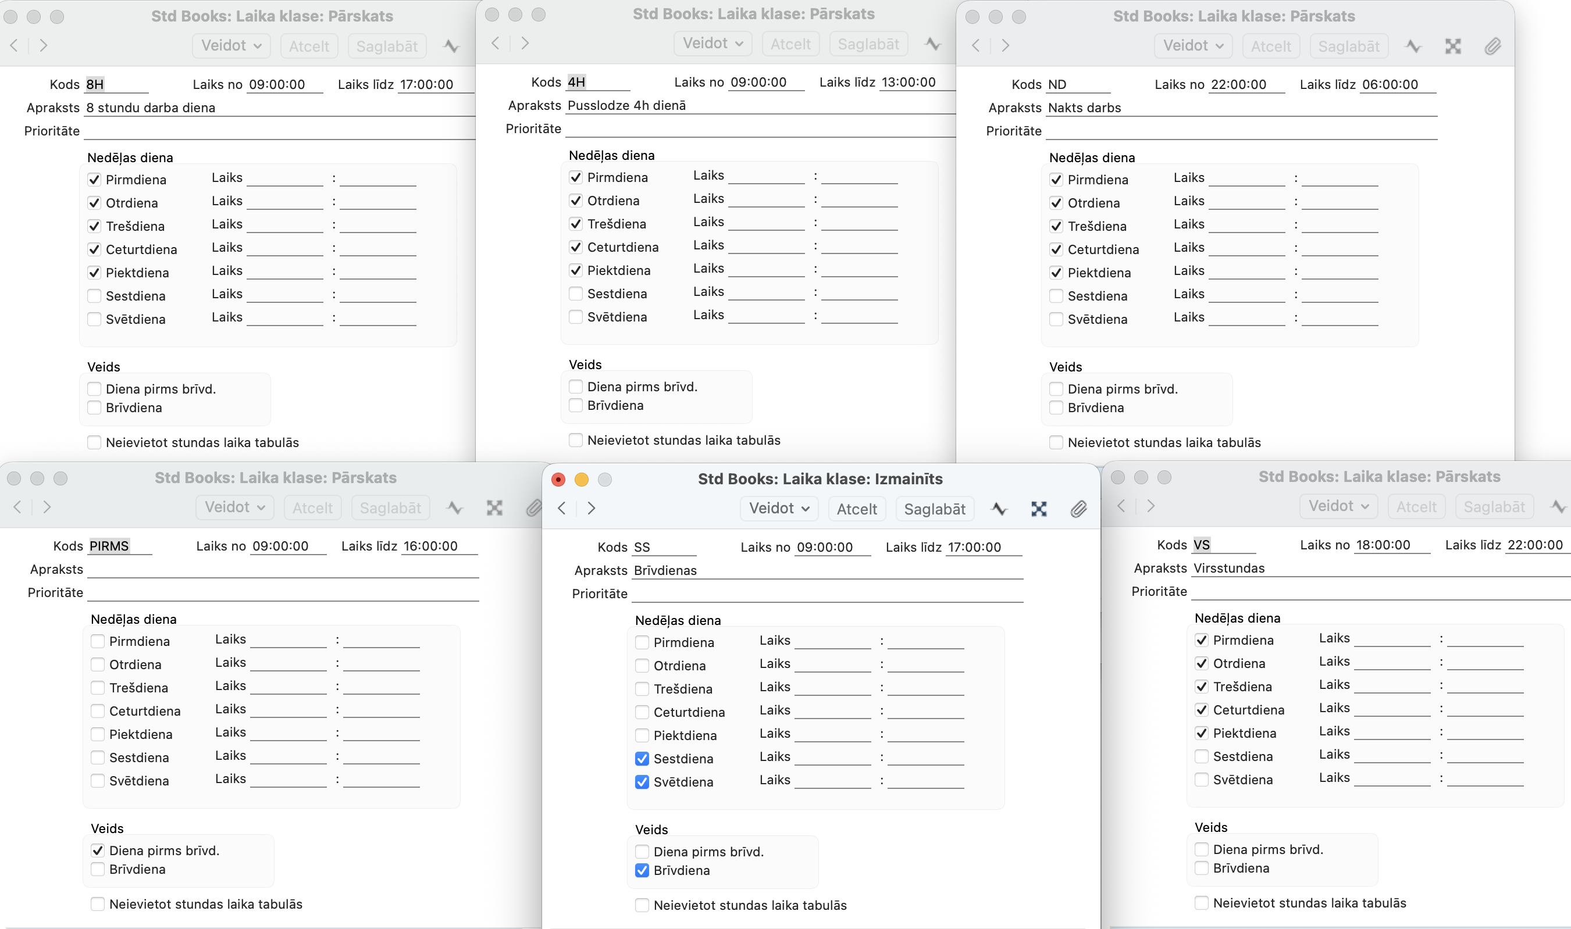
Task: Click the expand arrows icon in SS window
Action: point(1039,509)
